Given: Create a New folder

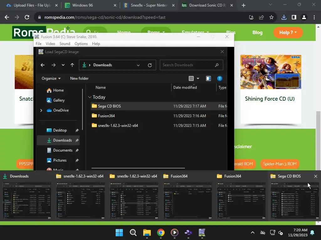Looking at the screenshot, I should 79,78.
